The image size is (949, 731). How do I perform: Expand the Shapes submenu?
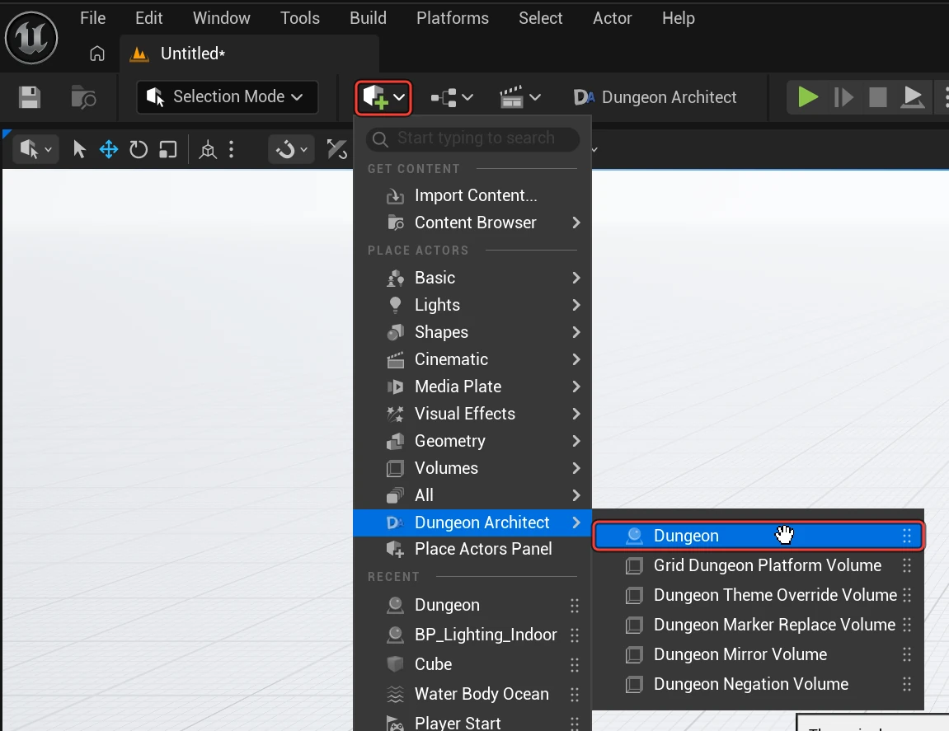(x=472, y=332)
